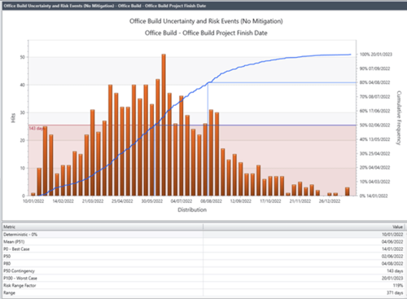Screen dimensions: 407x299
Task: Click the 14/01/2022 best case value
Action: coord(392,249)
